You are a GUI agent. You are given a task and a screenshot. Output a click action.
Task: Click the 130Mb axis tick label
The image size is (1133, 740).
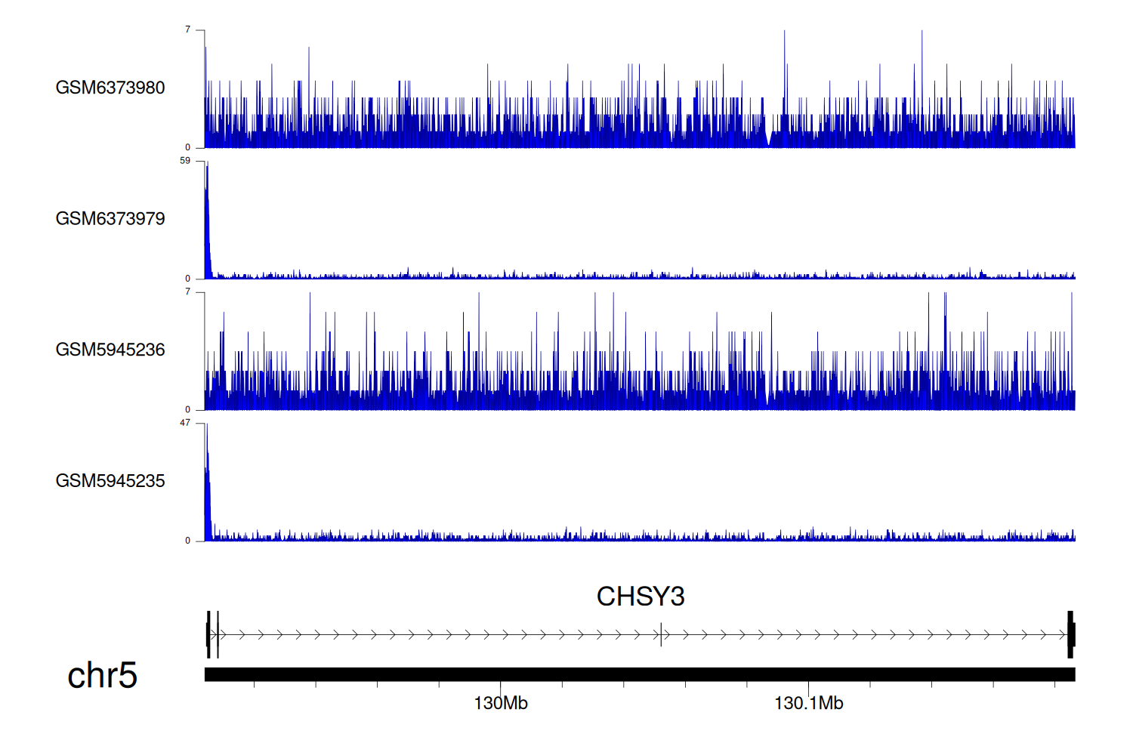coord(500,704)
